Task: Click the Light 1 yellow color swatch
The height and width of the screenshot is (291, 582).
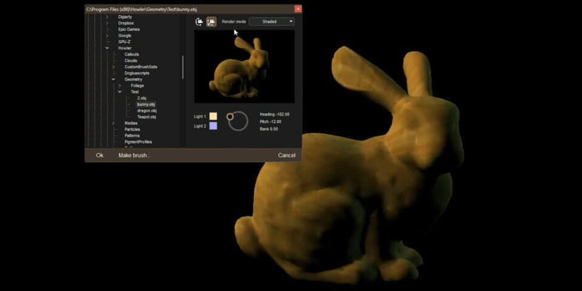Action: coord(213,116)
